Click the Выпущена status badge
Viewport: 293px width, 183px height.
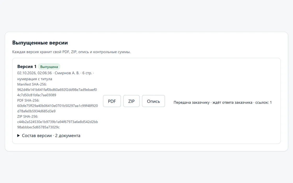coord(49,67)
